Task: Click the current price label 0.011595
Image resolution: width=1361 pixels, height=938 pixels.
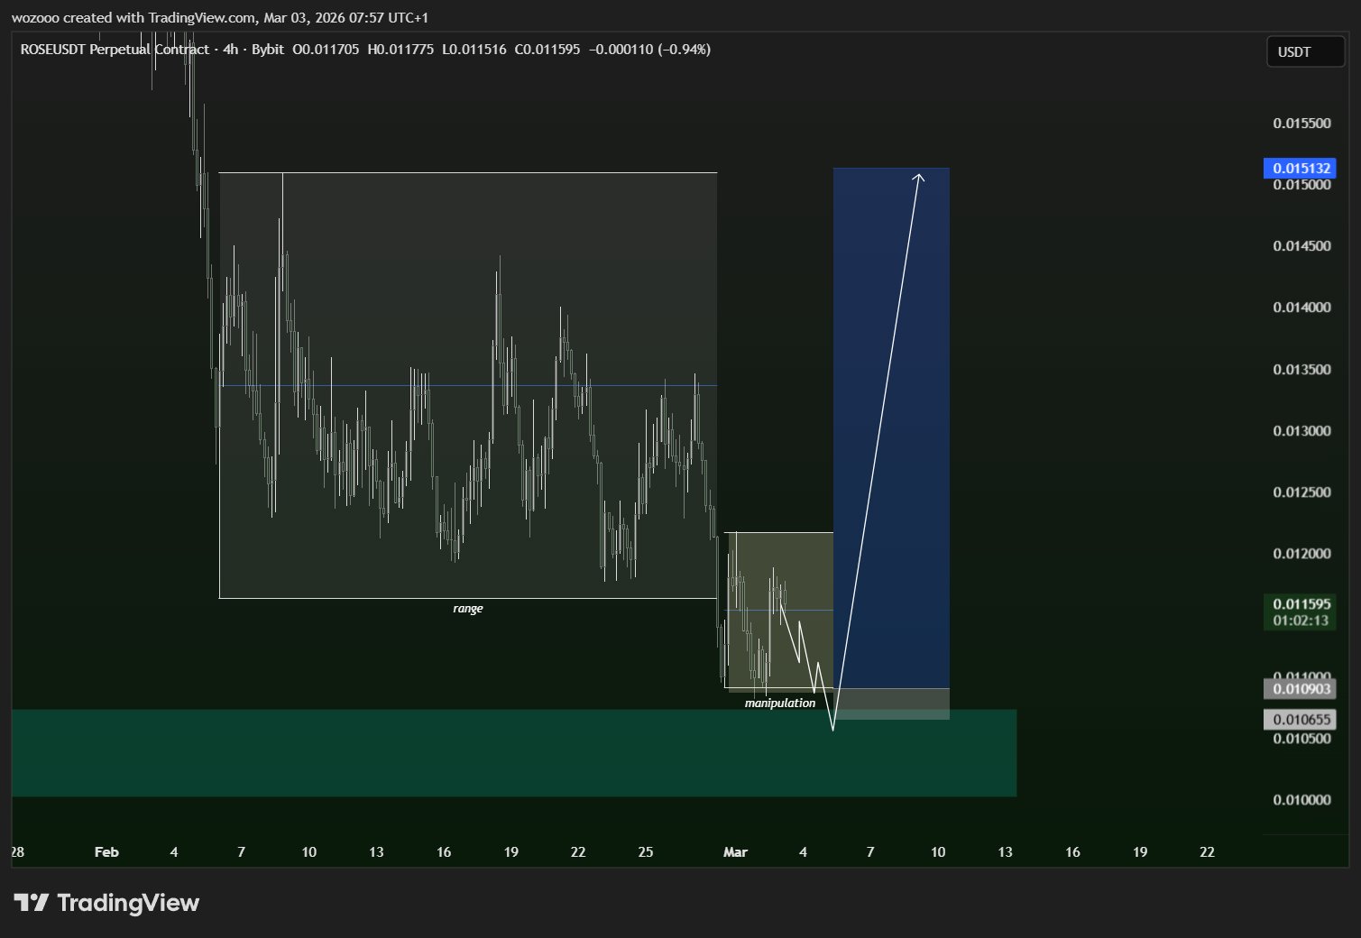Action: pos(1301,604)
